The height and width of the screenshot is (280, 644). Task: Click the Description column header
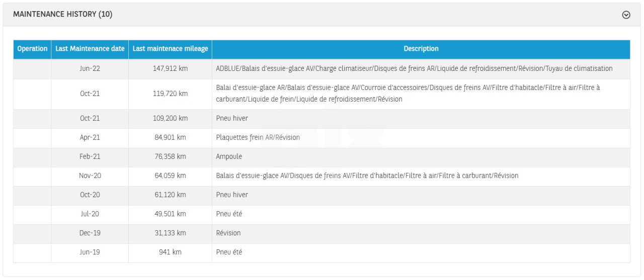click(x=421, y=49)
